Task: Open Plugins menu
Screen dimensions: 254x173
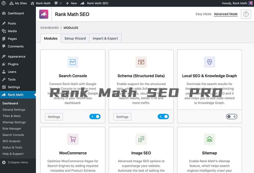Action: coord(18,64)
